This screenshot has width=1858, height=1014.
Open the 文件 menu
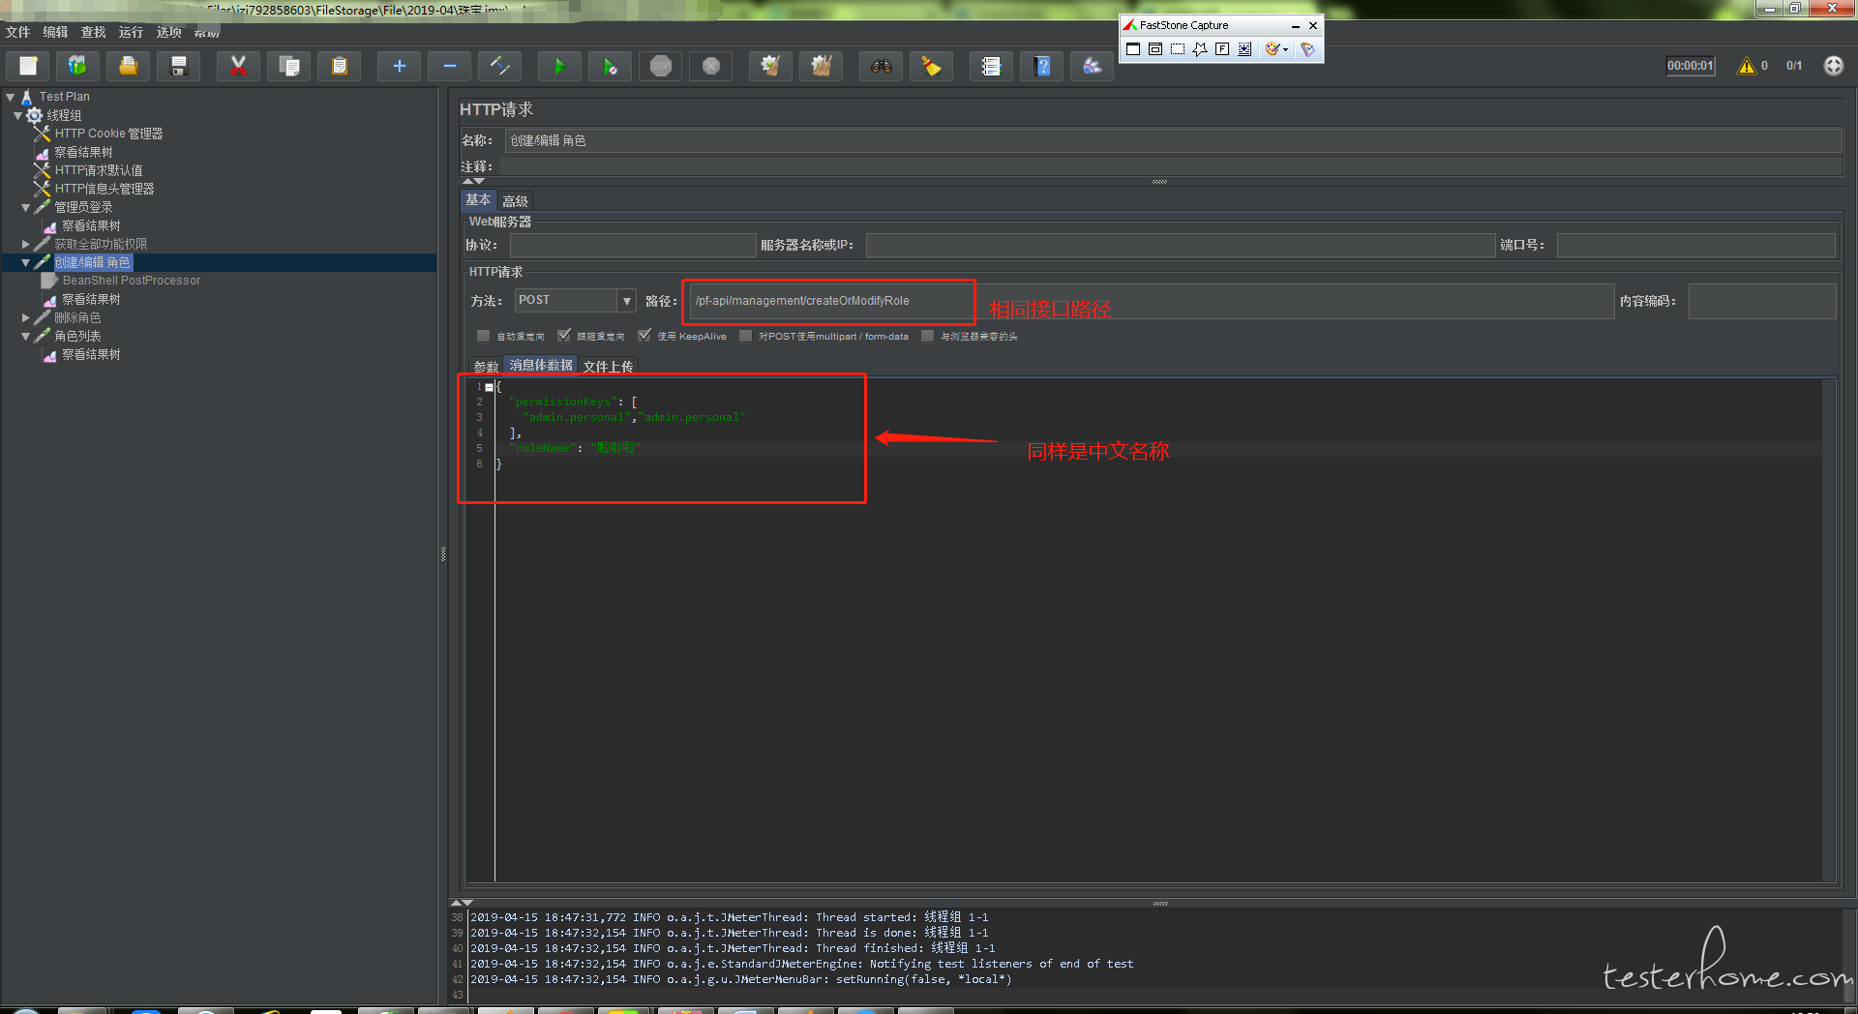(17, 32)
